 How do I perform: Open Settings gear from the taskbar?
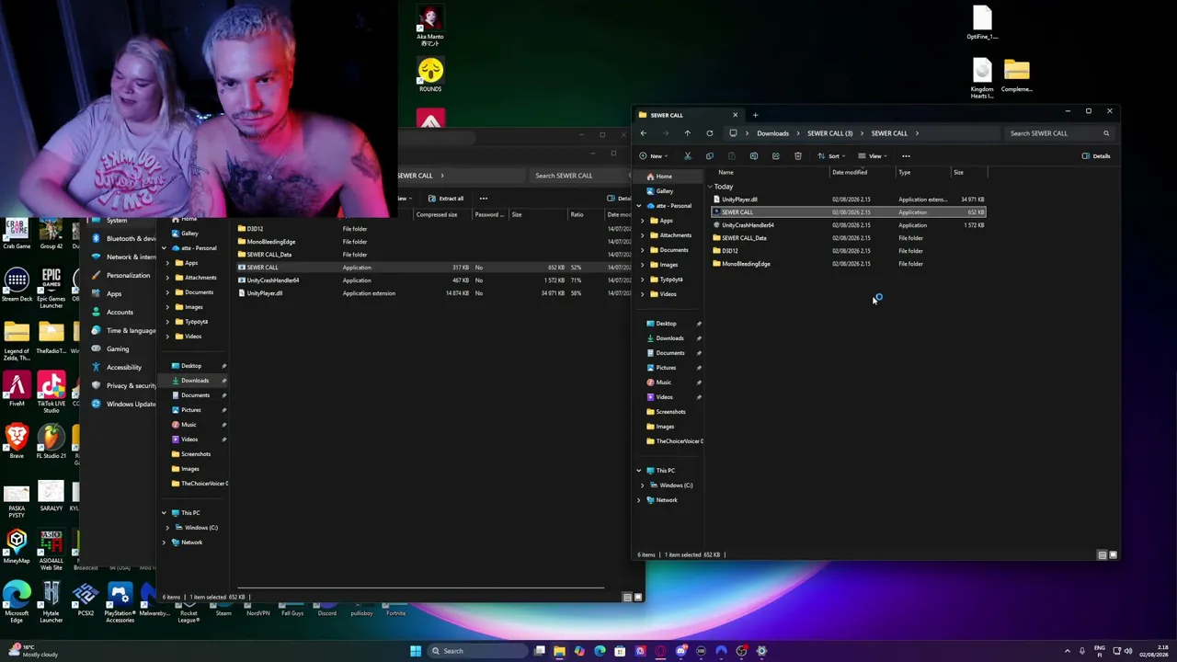(x=761, y=651)
